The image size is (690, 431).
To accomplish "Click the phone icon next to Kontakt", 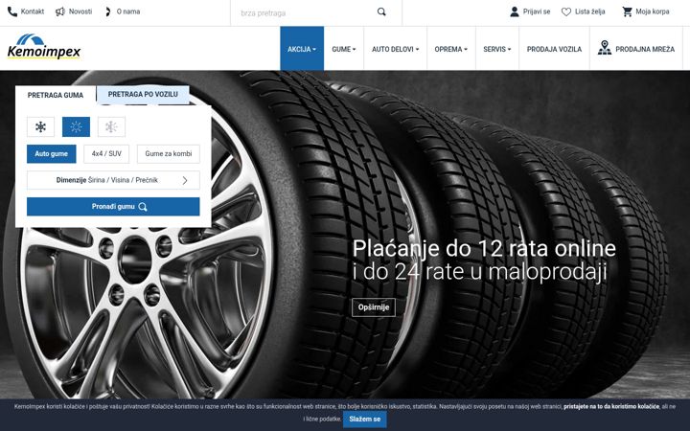I will (12, 11).
